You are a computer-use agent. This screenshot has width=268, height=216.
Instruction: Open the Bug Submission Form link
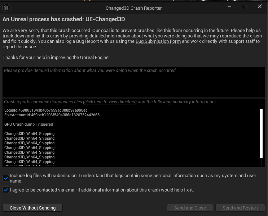pos(158,41)
